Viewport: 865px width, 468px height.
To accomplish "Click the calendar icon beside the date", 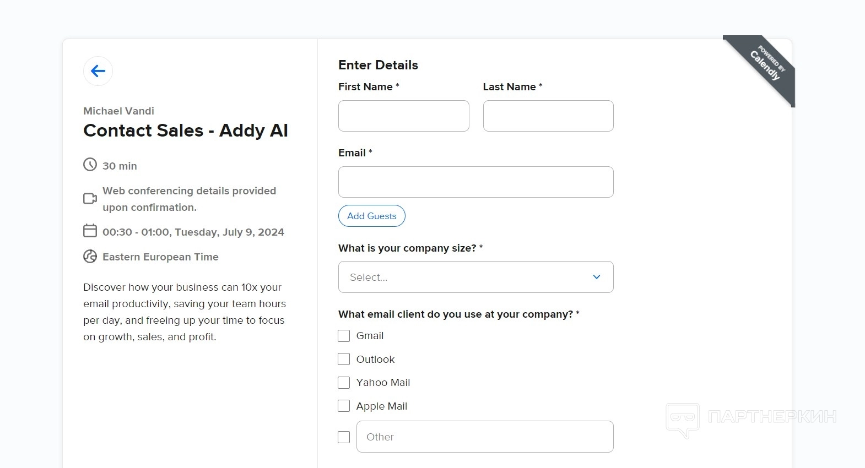I will [x=90, y=231].
